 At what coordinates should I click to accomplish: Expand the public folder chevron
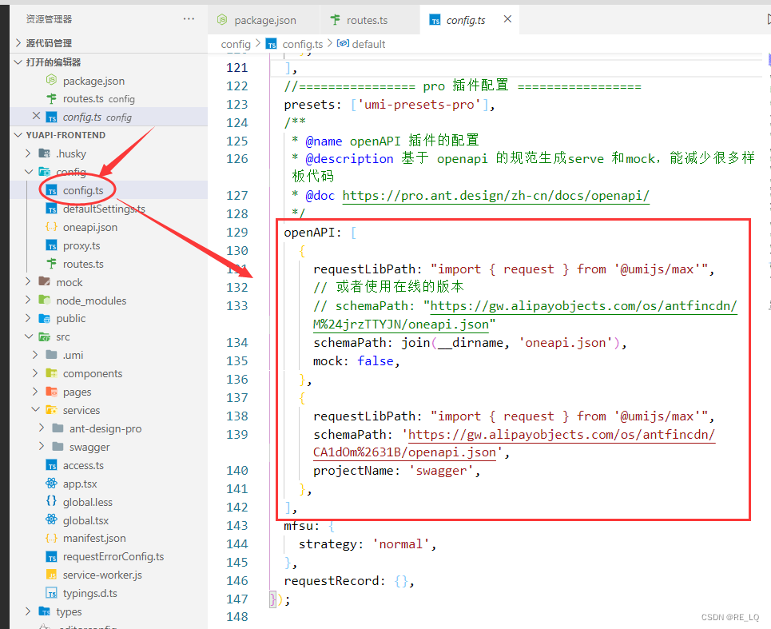[29, 318]
